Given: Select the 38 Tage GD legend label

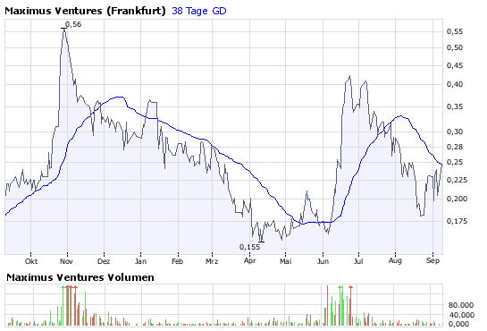Looking at the screenshot, I should pos(199,11).
